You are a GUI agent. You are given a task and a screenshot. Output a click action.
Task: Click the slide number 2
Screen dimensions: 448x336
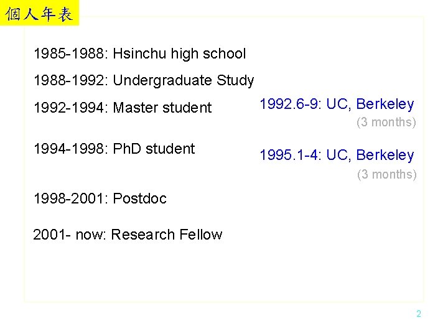(419, 314)
